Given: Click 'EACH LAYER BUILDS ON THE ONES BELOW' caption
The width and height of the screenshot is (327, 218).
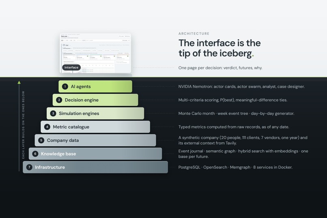Looking at the screenshot, I should click(x=23, y=125).
